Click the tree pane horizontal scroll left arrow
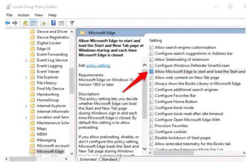Screen dimensions: 247x165 coord(6,159)
